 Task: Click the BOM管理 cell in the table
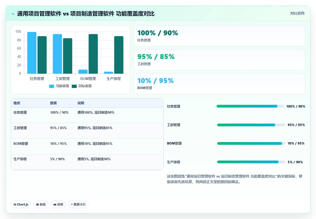(21, 143)
